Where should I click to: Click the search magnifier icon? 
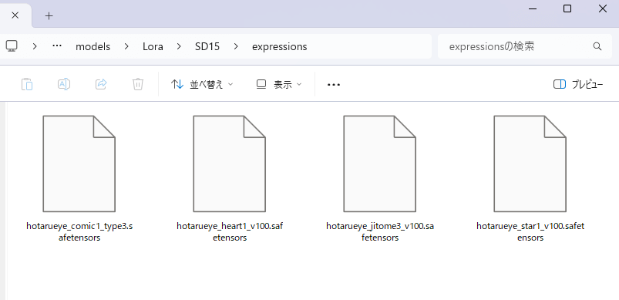(x=597, y=46)
